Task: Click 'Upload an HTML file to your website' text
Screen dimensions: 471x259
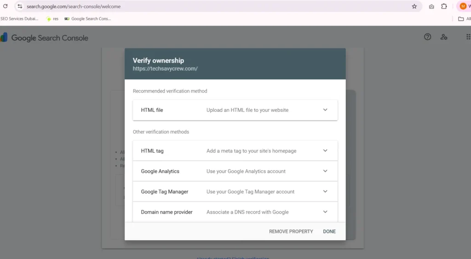Action: point(247,110)
